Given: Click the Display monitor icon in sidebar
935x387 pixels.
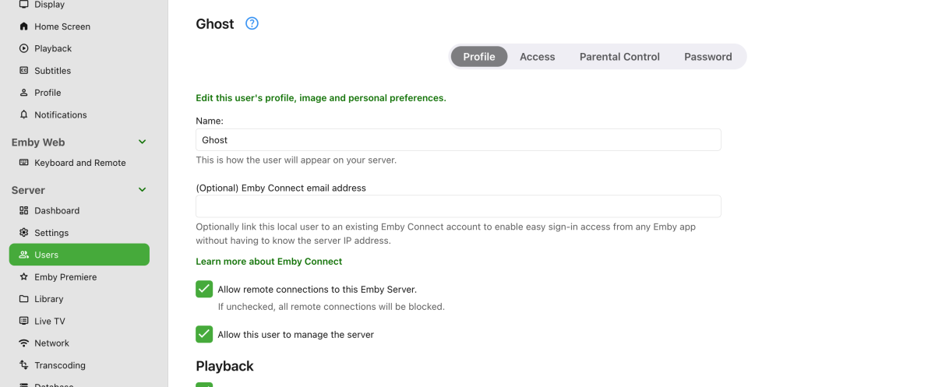Looking at the screenshot, I should [x=23, y=4].
